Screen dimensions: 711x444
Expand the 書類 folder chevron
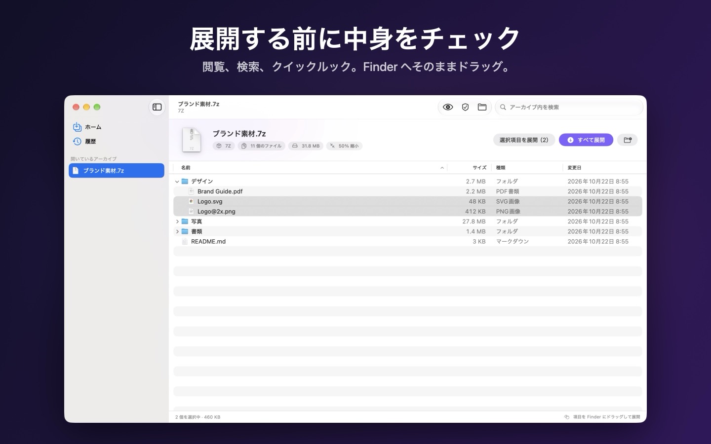coord(177,231)
